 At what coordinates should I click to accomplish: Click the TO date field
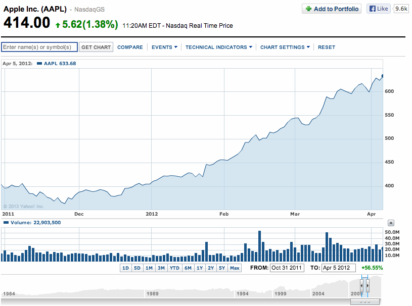[338, 268]
